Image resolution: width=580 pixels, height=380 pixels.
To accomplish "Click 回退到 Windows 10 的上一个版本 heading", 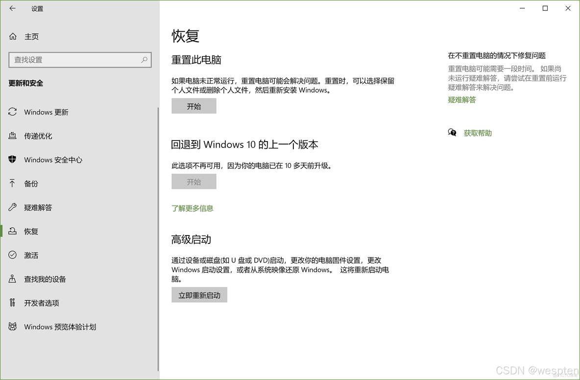I will click(x=244, y=144).
